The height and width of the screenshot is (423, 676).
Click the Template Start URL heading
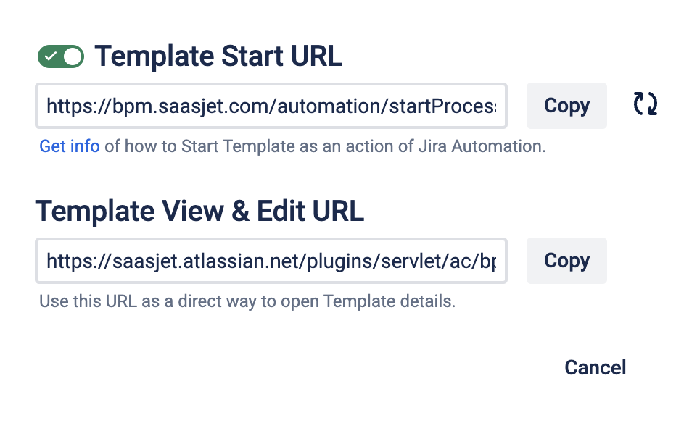click(218, 56)
